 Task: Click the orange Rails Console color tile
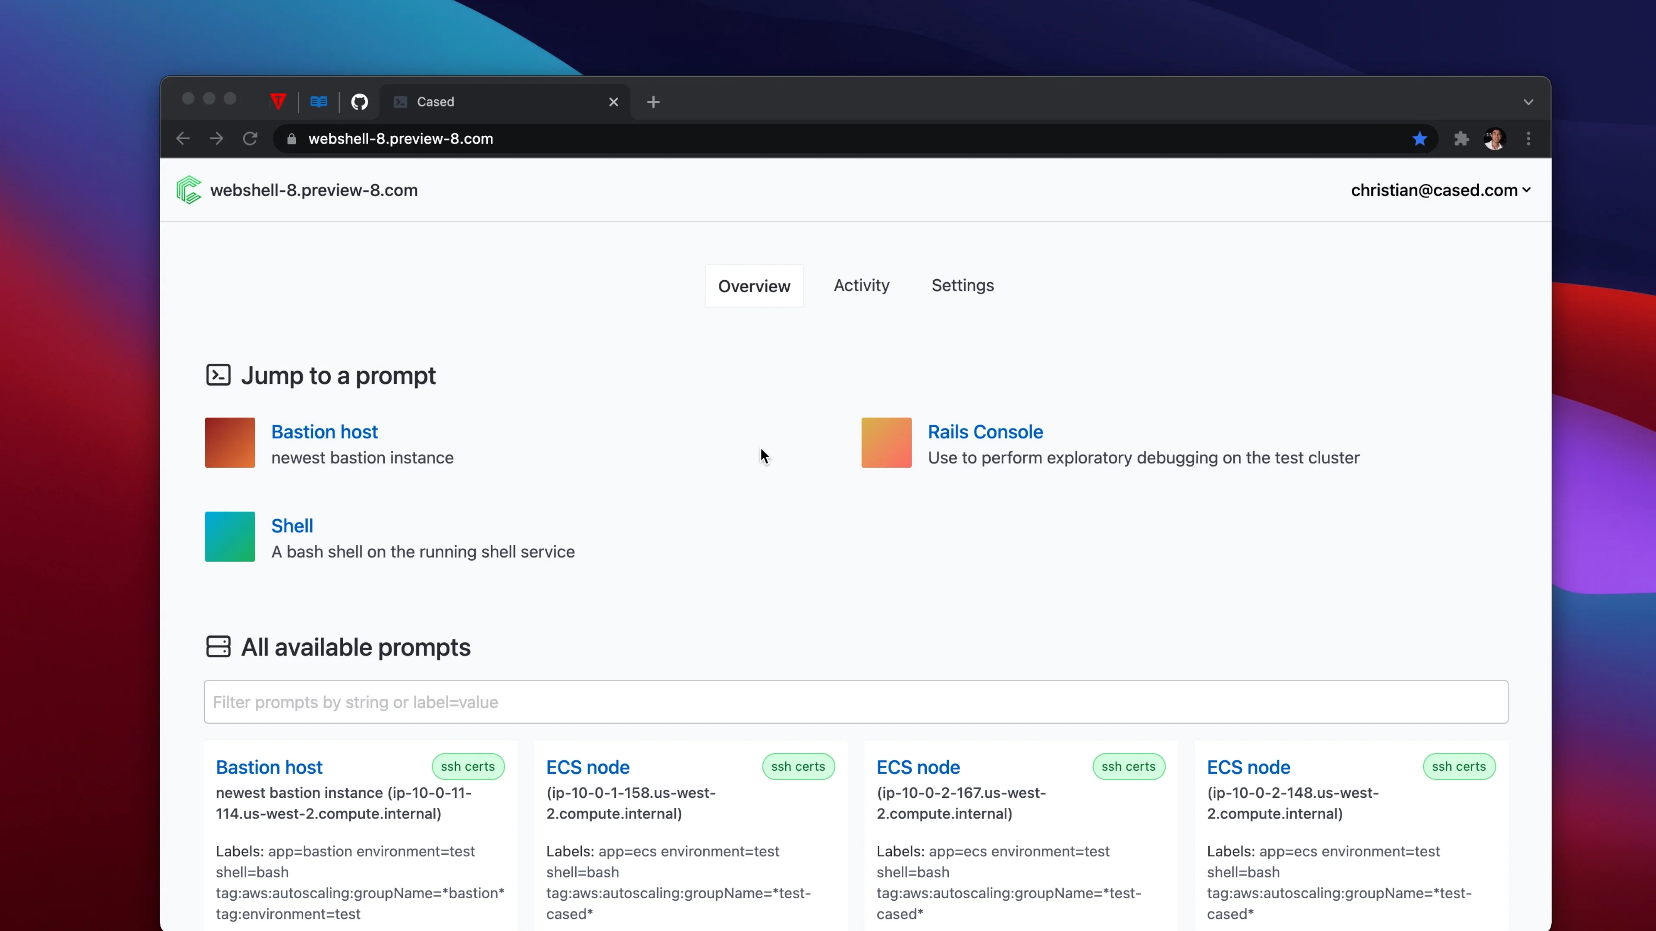click(886, 443)
